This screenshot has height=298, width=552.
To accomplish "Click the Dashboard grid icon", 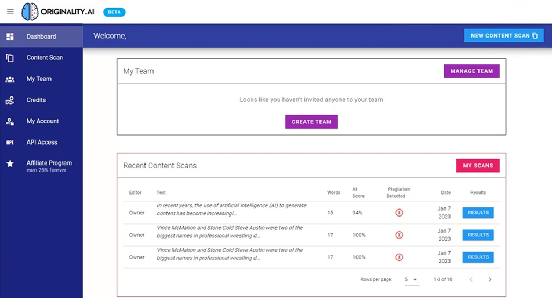I will pyautogui.click(x=10, y=36).
